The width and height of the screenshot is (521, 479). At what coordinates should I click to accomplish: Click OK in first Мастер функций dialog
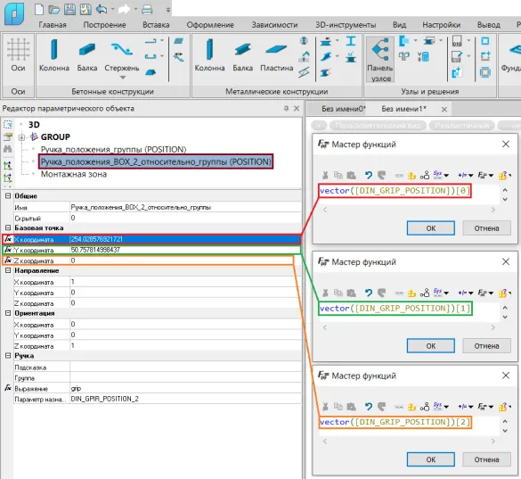pos(431,228)
